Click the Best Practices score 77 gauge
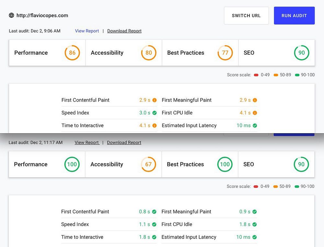 tap(225, 53)
